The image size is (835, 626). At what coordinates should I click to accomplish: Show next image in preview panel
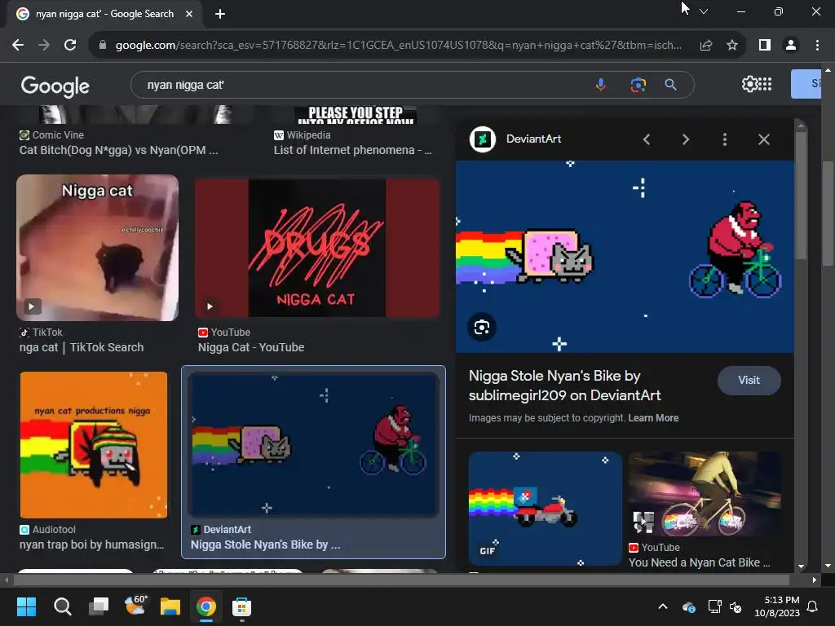point(685,139)
